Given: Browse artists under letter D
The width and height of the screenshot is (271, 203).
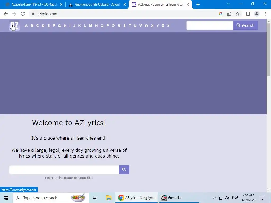Looking at the screenshot, I should pos(43,26).
